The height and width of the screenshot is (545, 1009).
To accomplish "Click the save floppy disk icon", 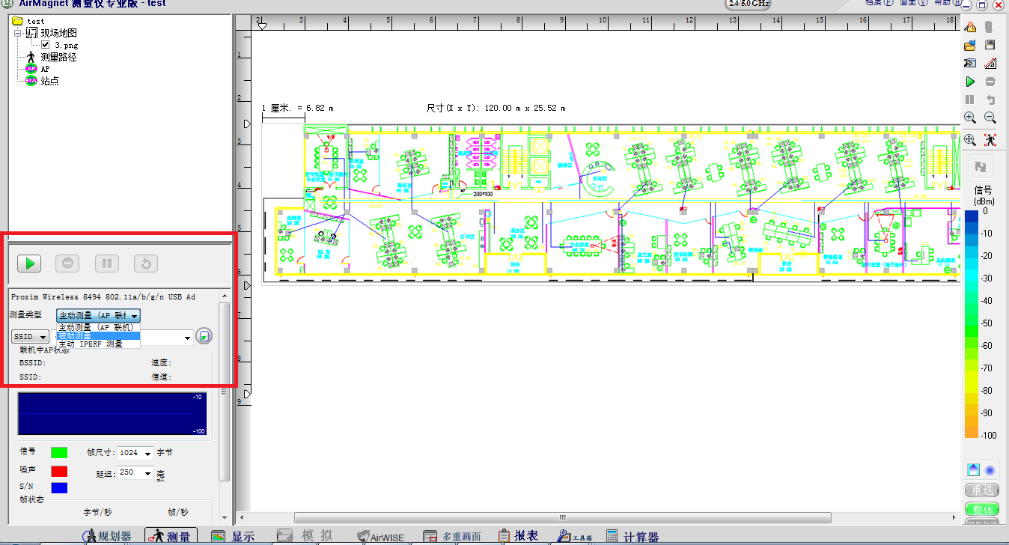I will (990, 46).
